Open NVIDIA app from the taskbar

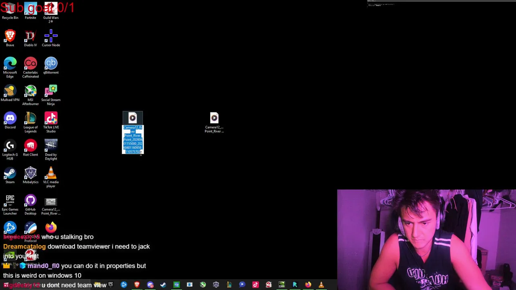coord(281,285)
